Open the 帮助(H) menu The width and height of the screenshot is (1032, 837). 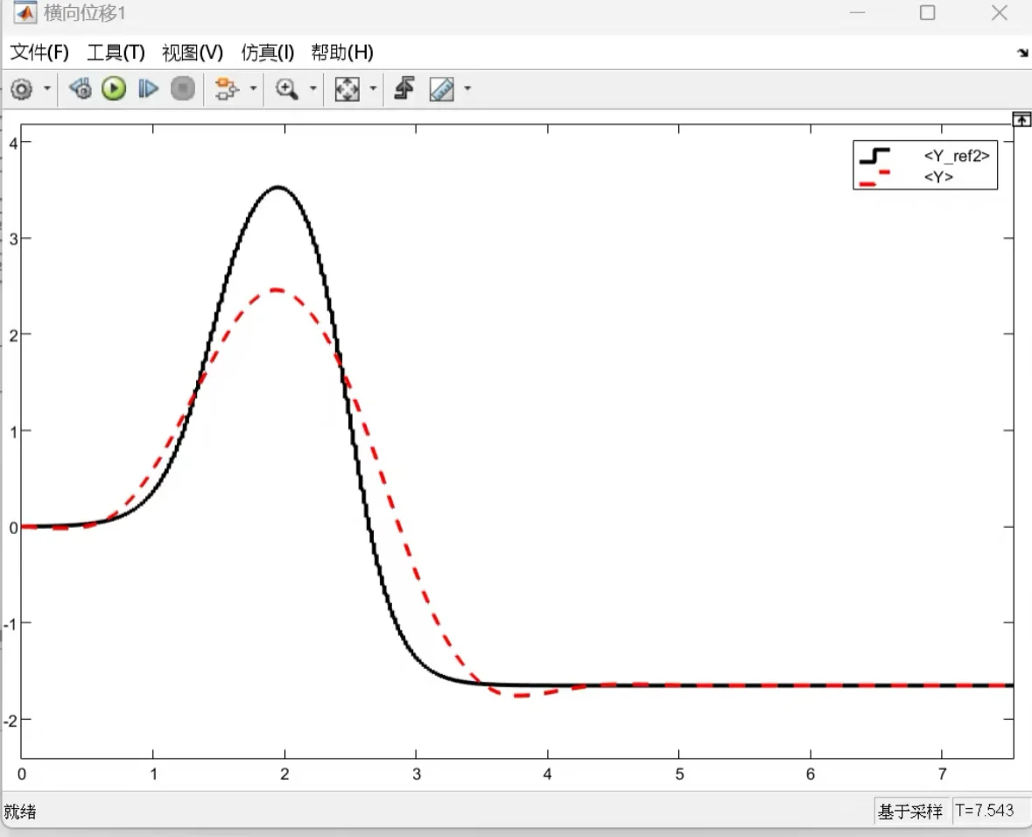point(342,52)
